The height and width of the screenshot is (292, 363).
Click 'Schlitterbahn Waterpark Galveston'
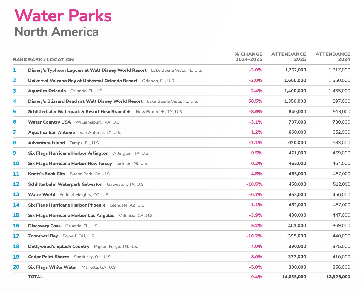65,184
